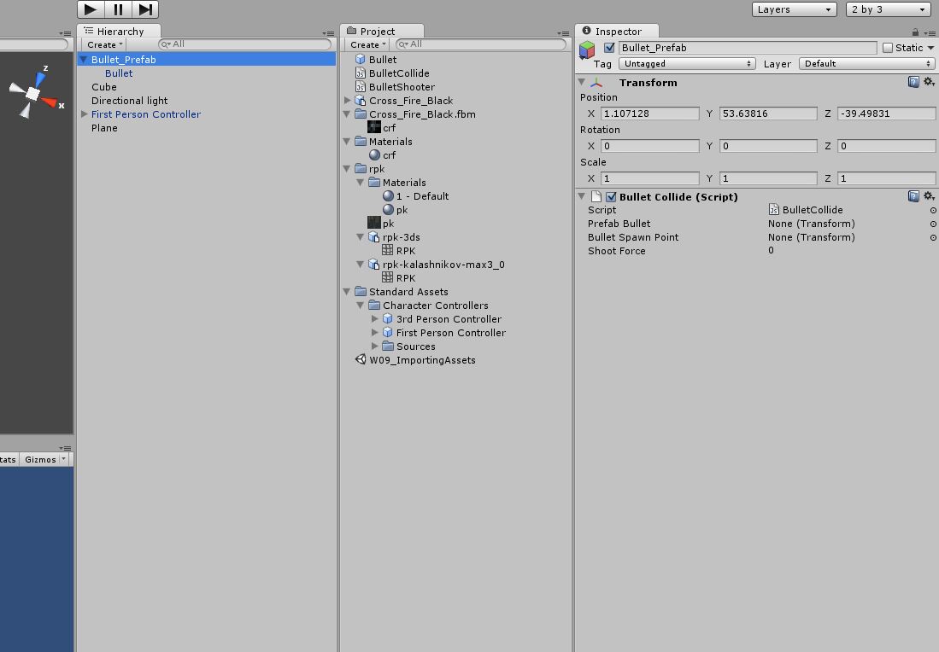Click the object picker for Prefab Bullet
This screenshot has width=939, height=652.
pos(931,224)
